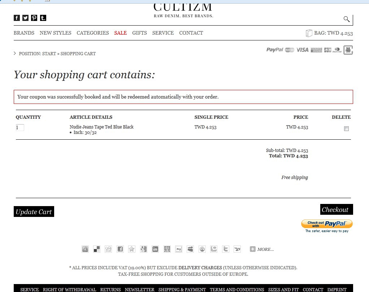Screen dimensions: 369x292
Task: Open Cultizm Facebook page icon in header
Action: (17, 18)
